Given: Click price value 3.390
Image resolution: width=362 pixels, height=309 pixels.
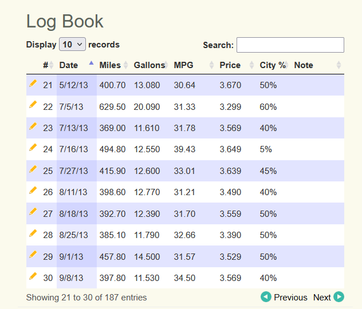Looking at the screenshot, I should coord(230,235).
